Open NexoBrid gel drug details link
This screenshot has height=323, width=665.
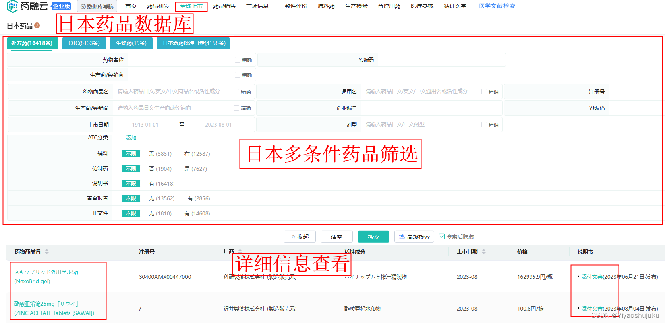[46, 276]
